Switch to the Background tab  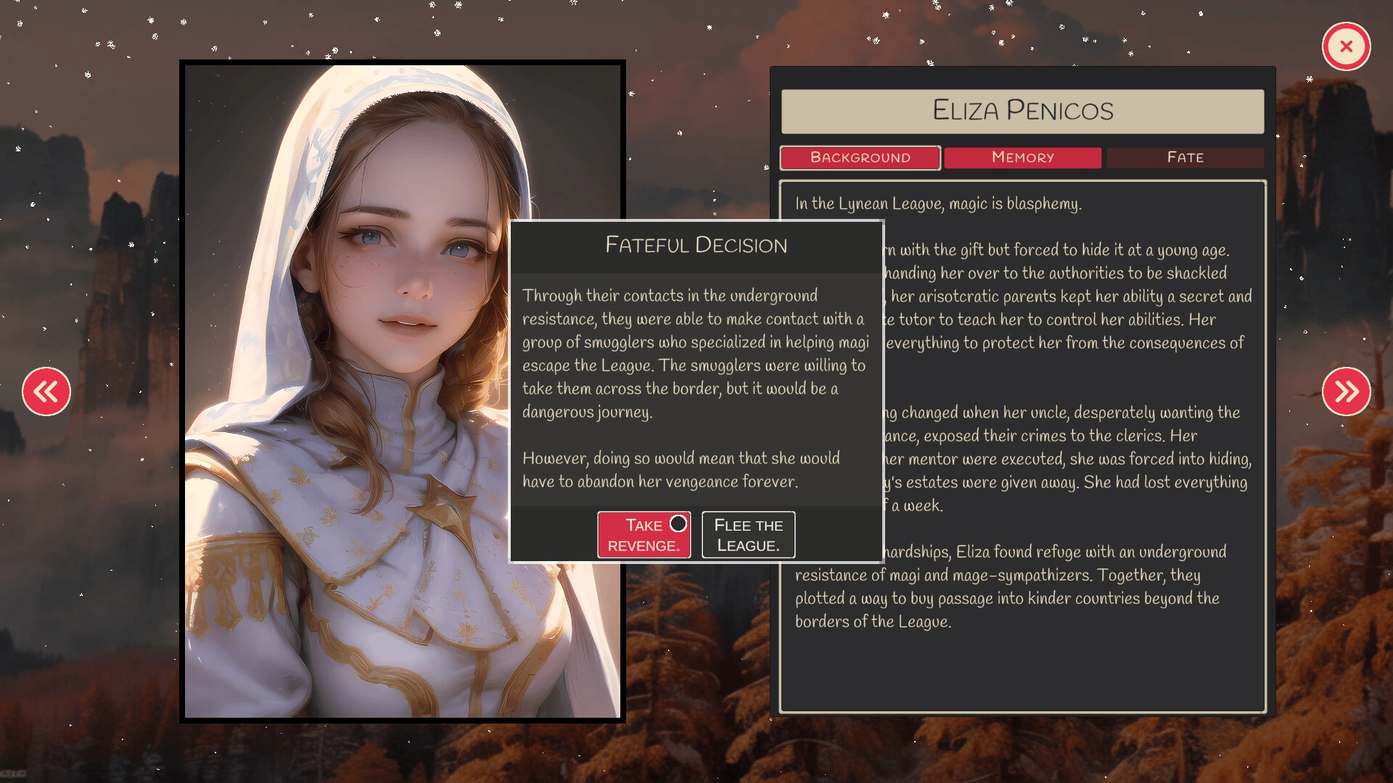860,157
